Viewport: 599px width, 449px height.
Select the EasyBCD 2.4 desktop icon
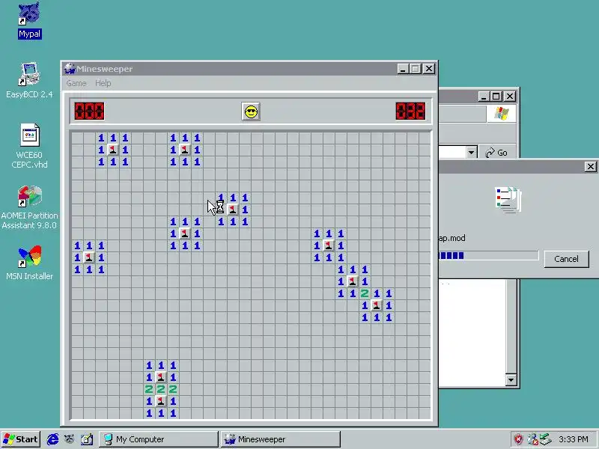[29, 80]
